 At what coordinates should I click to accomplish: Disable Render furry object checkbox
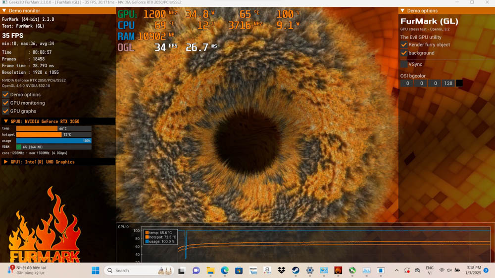point(404,45)
